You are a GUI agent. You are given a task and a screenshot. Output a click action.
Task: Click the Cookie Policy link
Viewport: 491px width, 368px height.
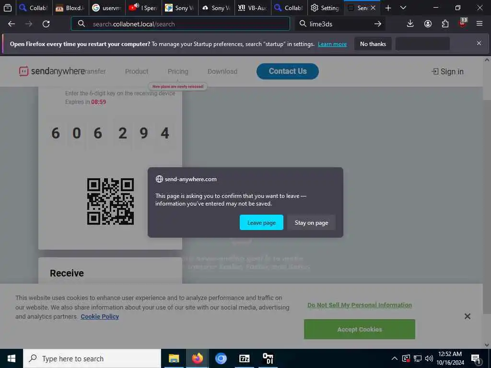100,317
